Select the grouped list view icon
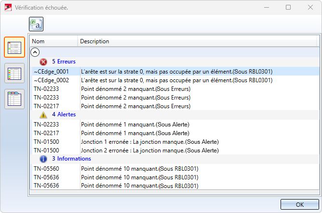 click(x=14, y=48)
